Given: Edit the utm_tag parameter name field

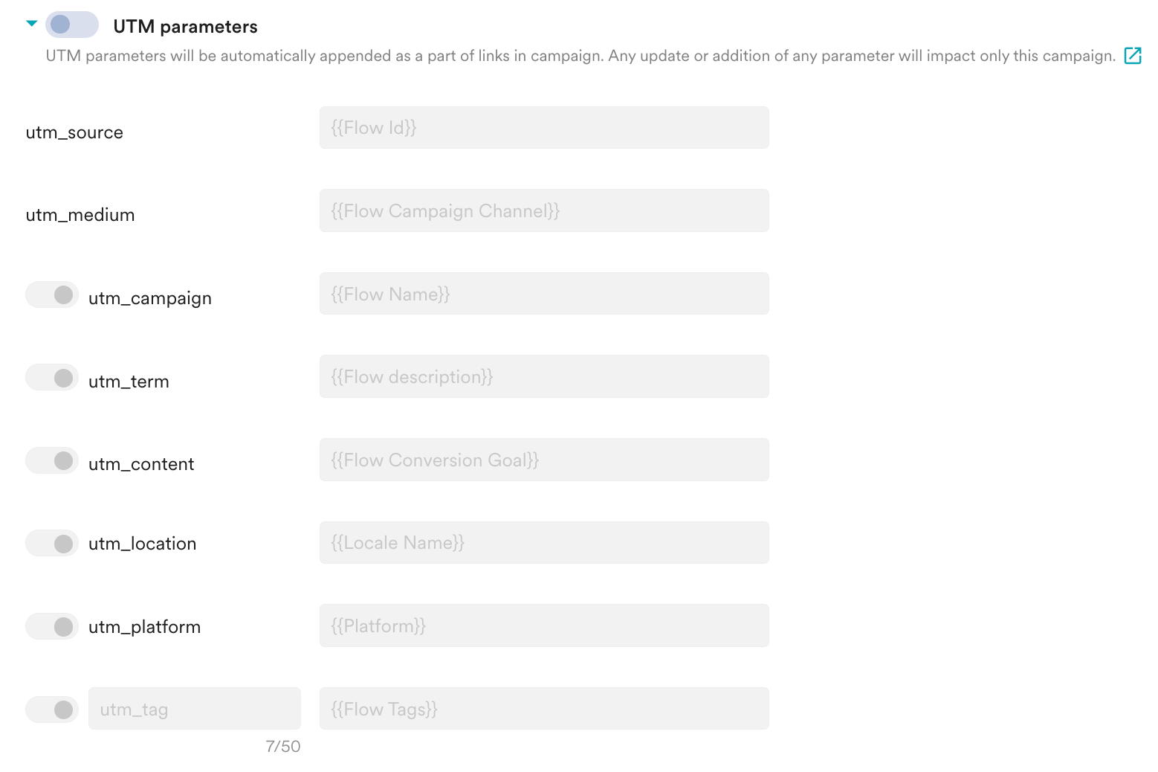Looking at the screenshot, I should [x=195, y=709].
